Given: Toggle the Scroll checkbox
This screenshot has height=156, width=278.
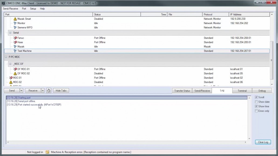Looking at the screenshot, I should click(x=256, y=97).
